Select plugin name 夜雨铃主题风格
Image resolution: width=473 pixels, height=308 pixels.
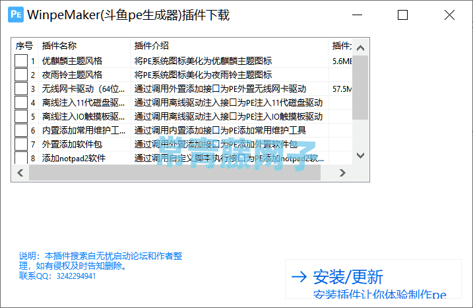(72, 75)
